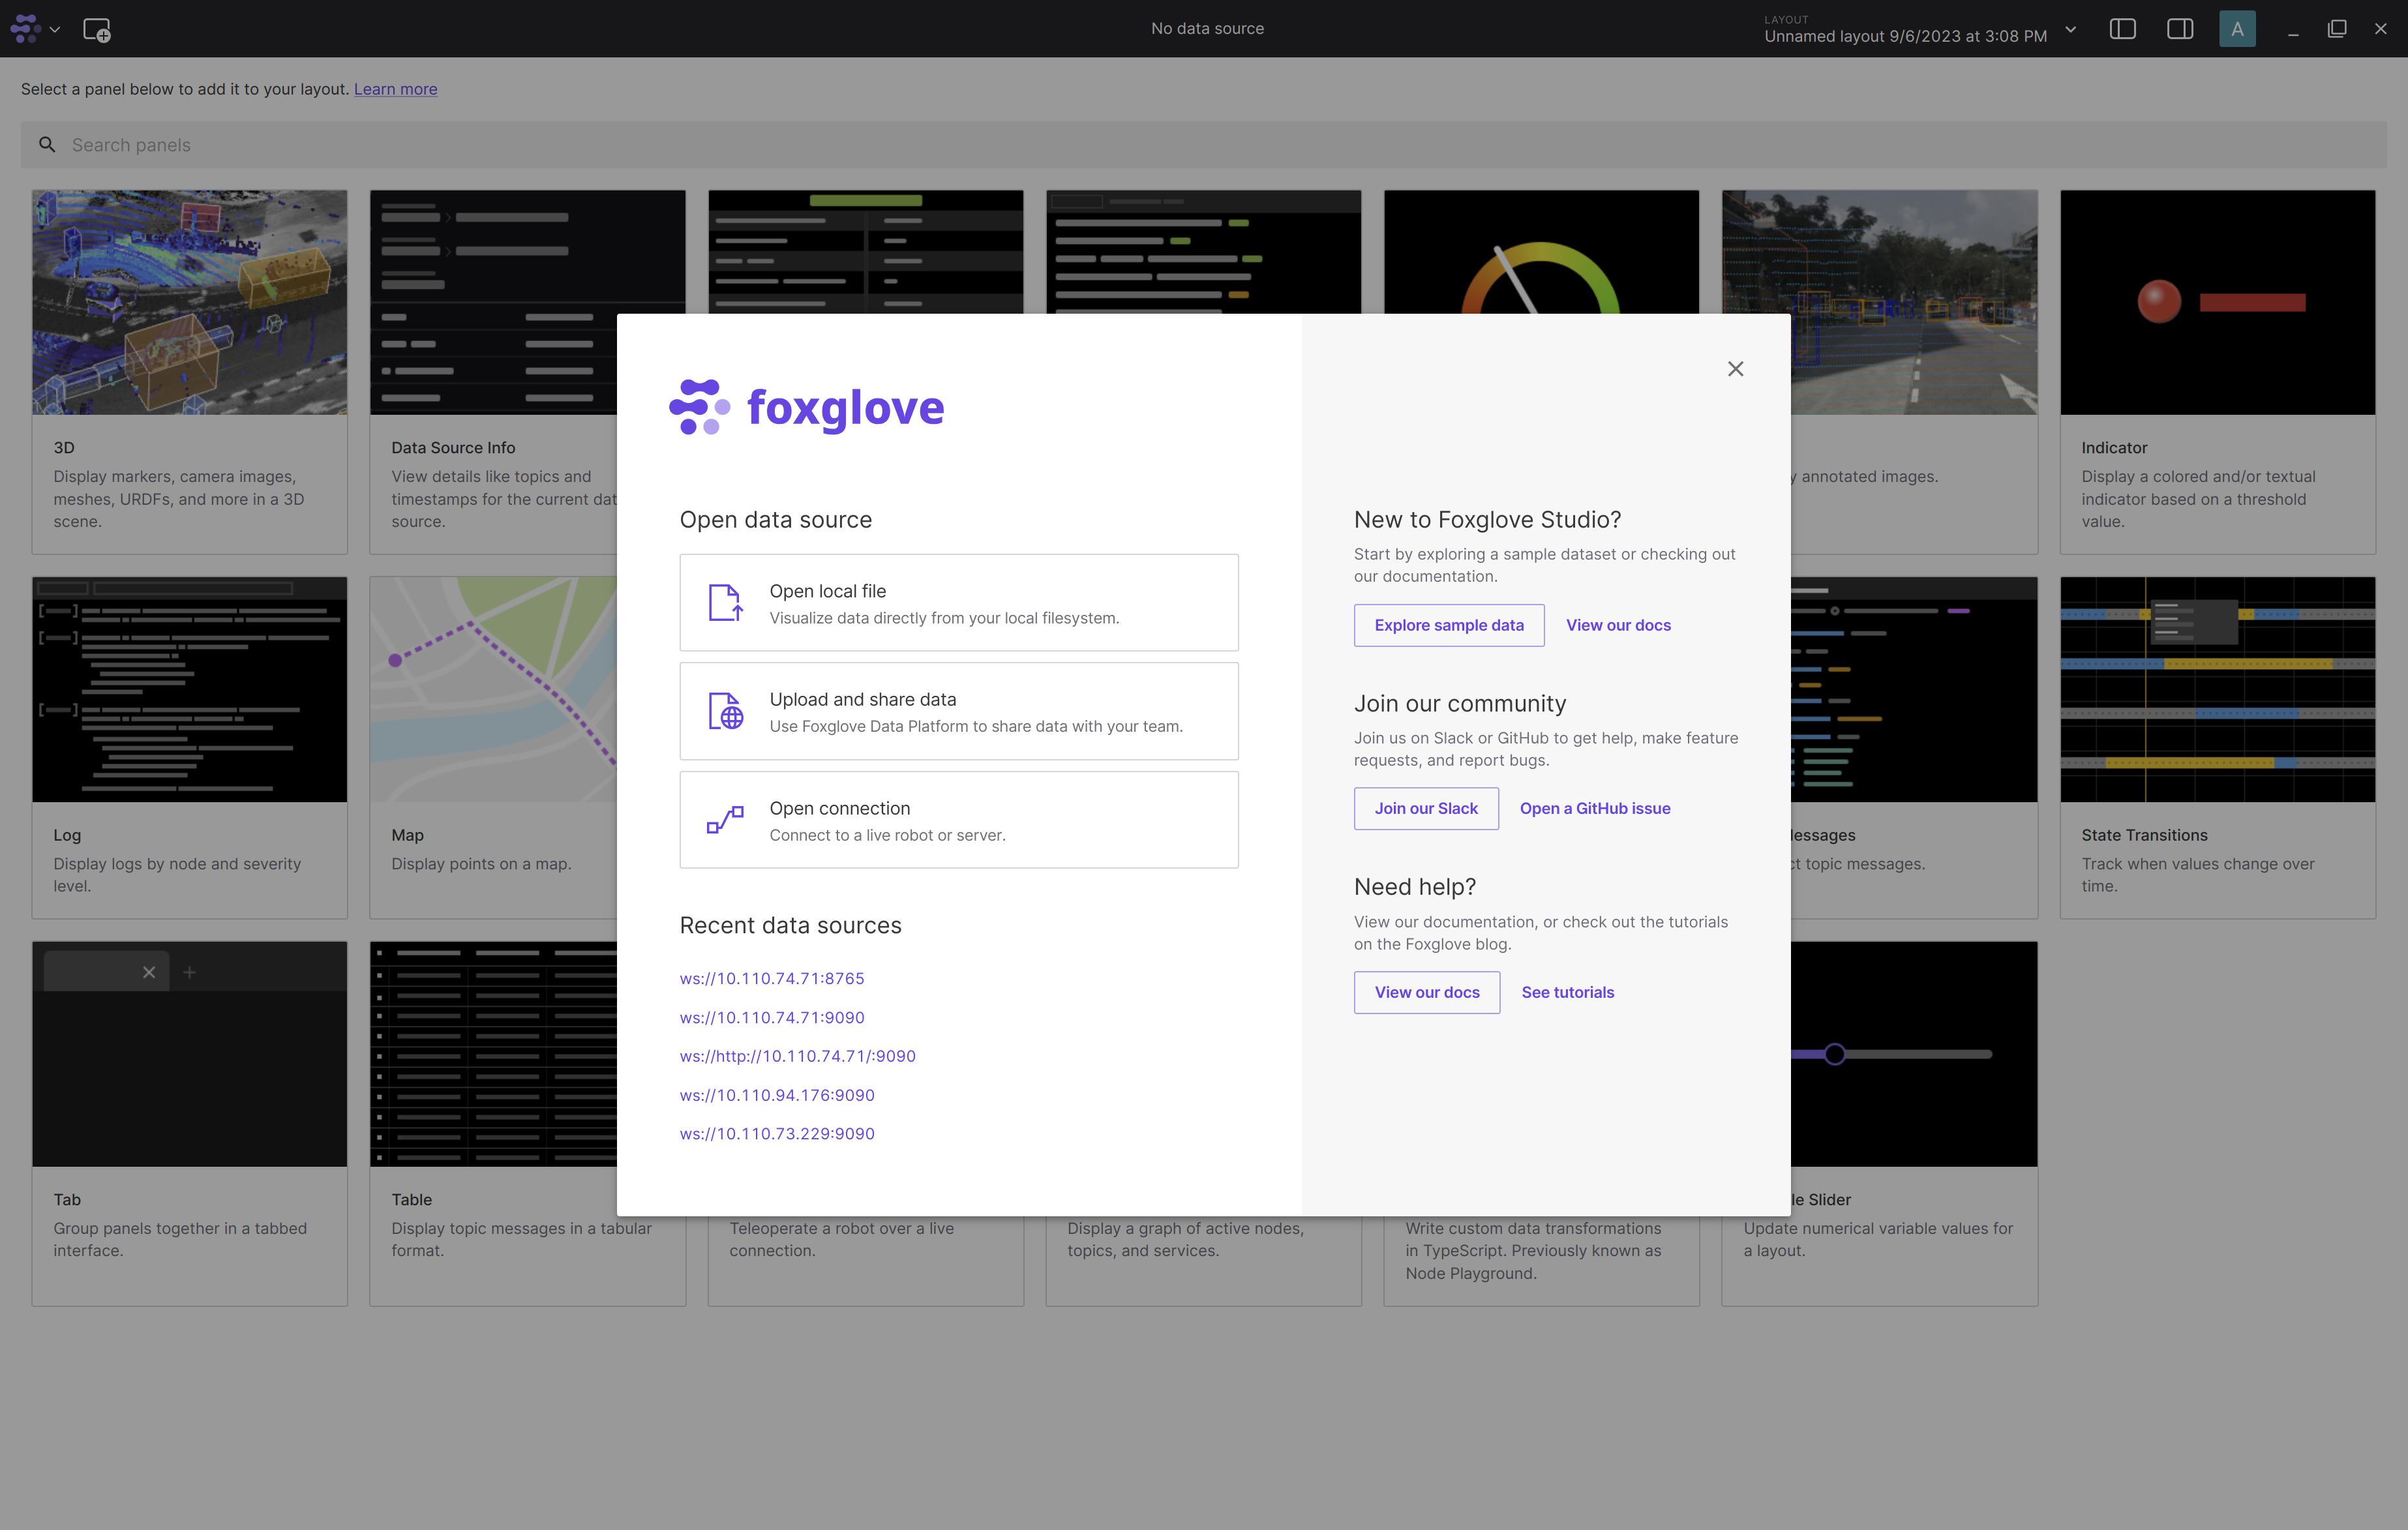Click the Variable Slider panel preview slider

(x=1834, y=1054)
